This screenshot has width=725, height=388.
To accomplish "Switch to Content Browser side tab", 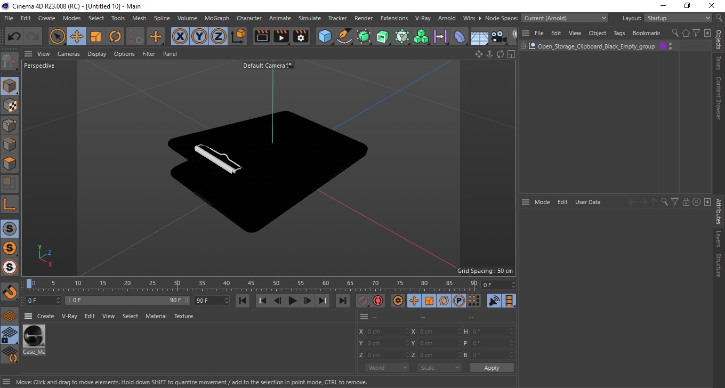I will (719, 98).
